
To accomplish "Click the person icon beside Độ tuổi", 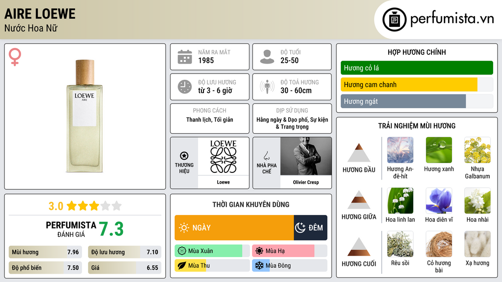I will point(267,57).
